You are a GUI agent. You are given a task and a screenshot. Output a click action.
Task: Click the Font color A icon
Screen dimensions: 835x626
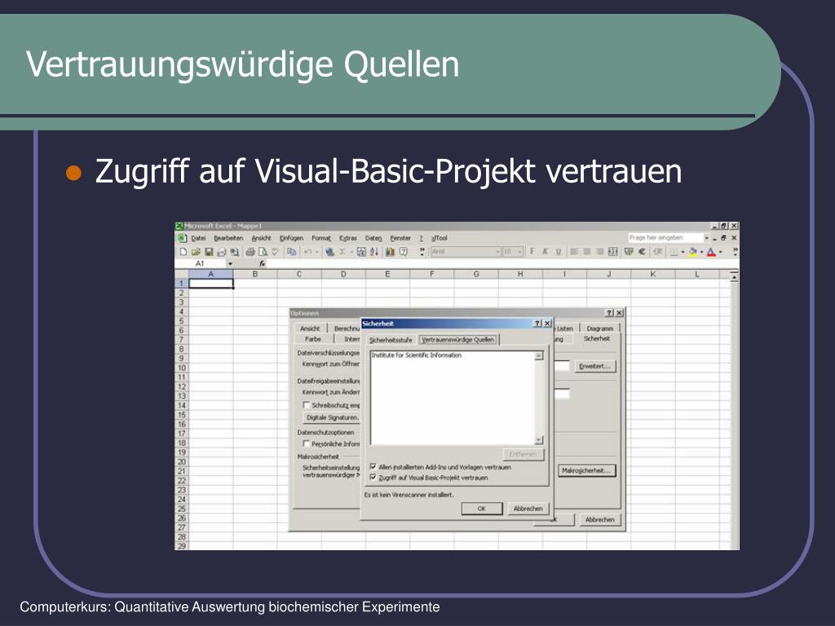click(x=711, y=252)
